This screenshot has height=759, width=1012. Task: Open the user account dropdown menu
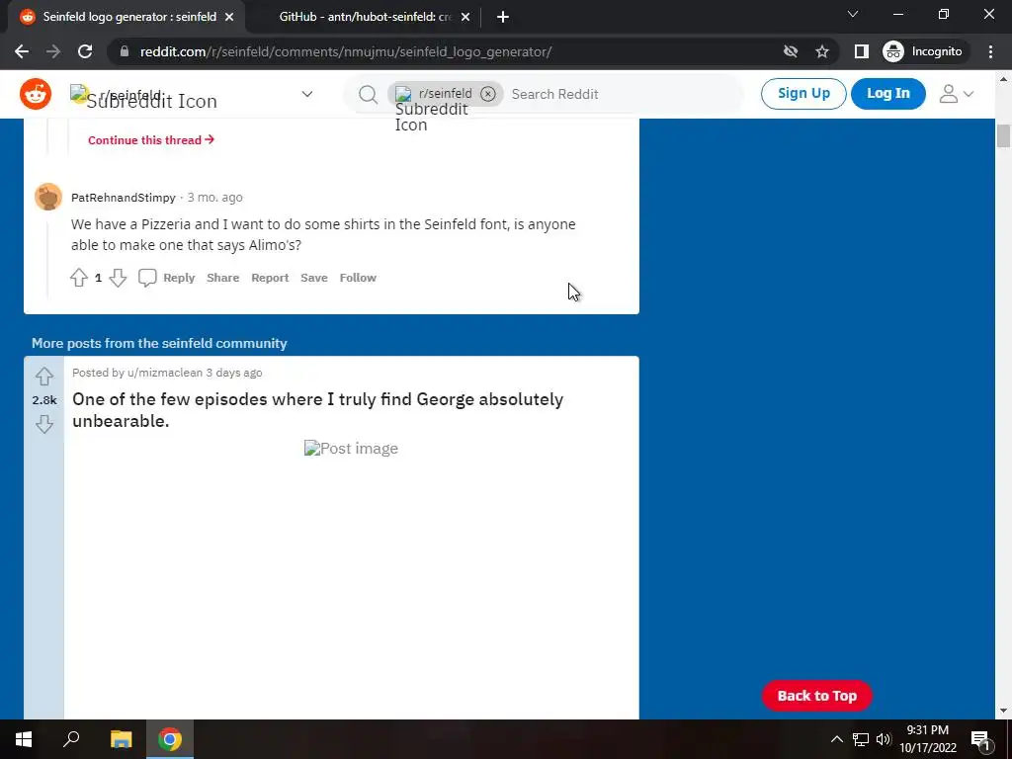[x=956, y=94]
